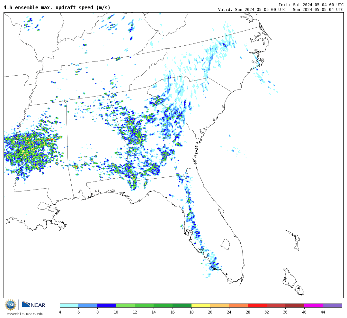Screen dimensions: 347x318
Task: Pick the red 32–36 colorbar swatch
Action: (x=276, y=306)
